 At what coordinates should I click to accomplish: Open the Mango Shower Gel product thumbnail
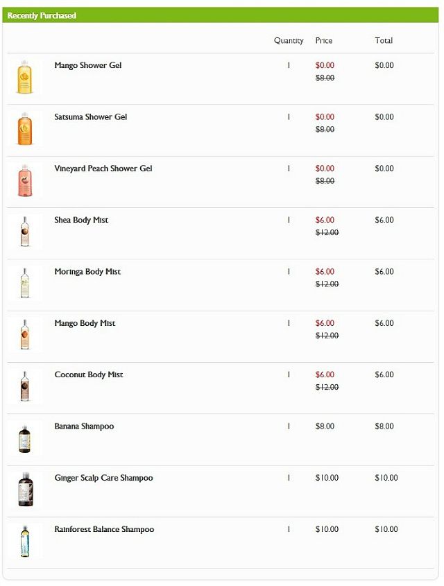click(25, 76)
